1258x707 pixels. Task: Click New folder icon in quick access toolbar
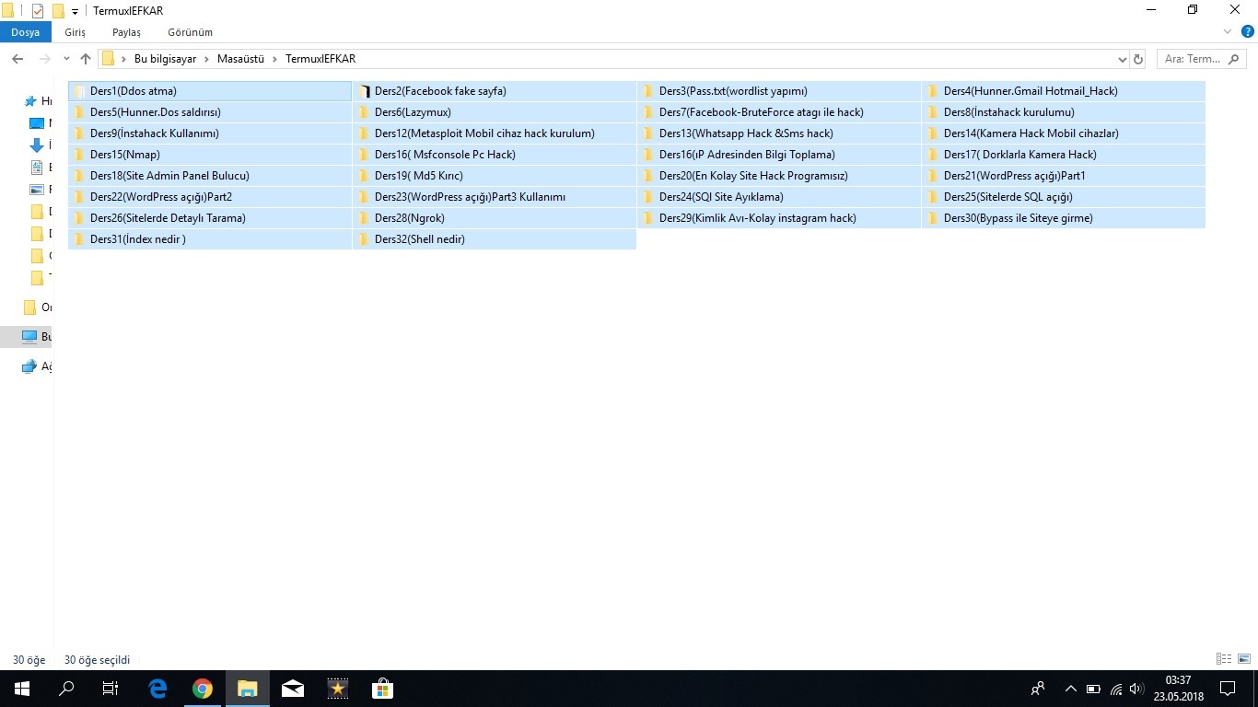tap(58, 11)
